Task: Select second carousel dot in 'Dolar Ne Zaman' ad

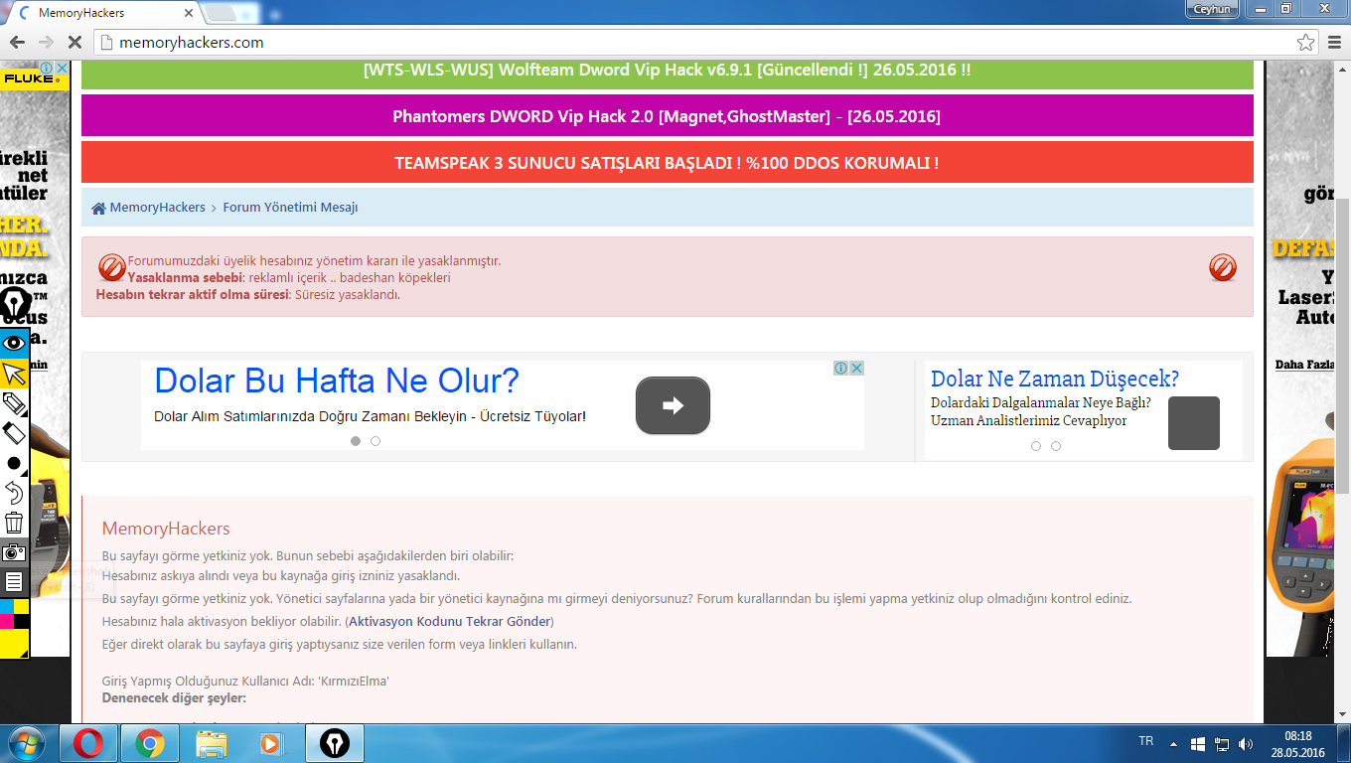Action: click(1056, 446)
